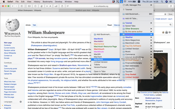Decrease text size with small A button
Viewport: 175px width, 109px height.
point(47,6)
